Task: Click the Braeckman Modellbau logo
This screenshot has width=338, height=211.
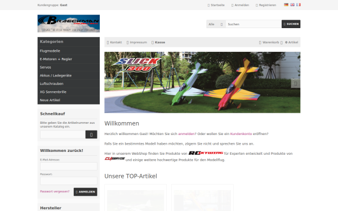Action: click(69, 24)
